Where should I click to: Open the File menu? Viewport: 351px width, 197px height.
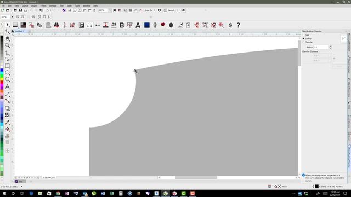point(3,6)
